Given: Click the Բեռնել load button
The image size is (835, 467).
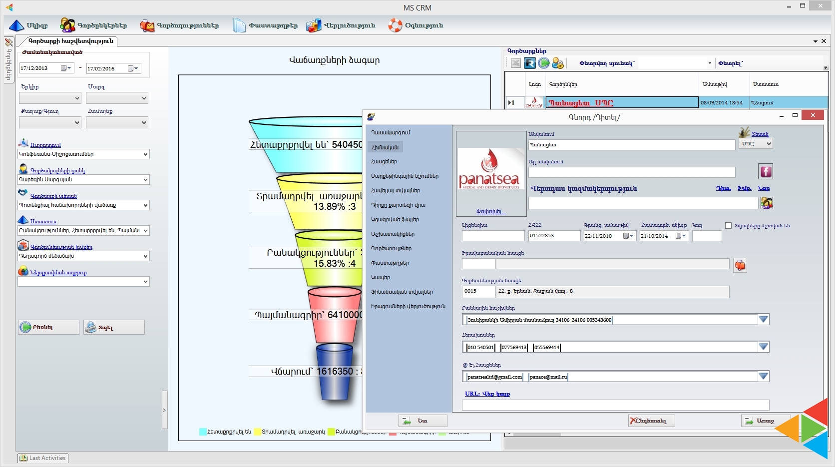Looking at the screenshot, I should click(48, 327).
